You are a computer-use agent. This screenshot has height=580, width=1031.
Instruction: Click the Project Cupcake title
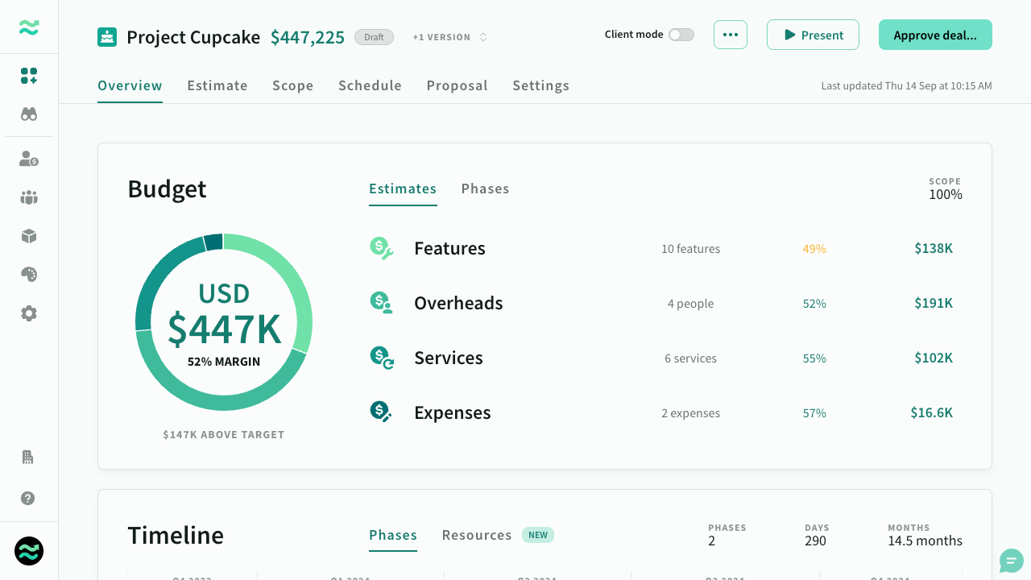193,37
